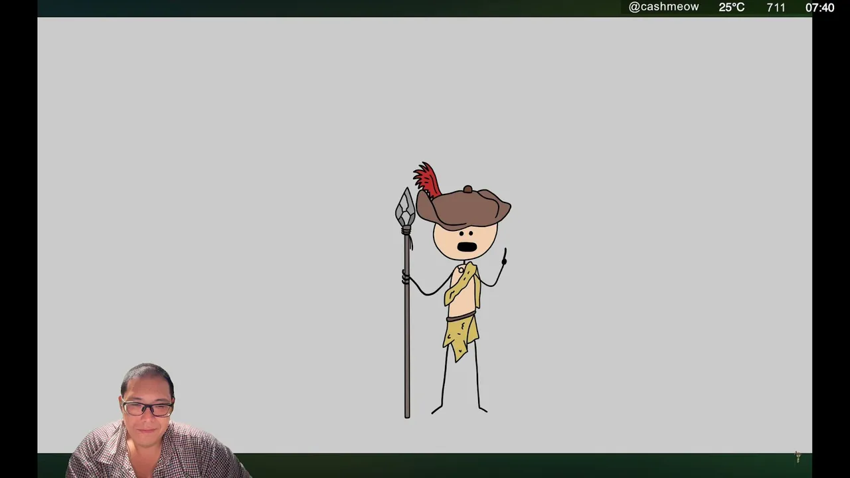Image resolution: width=850 pixels, height=478 pixels.
Task: Click the 711 counter in the top bar
Action: tap(776, 7)
